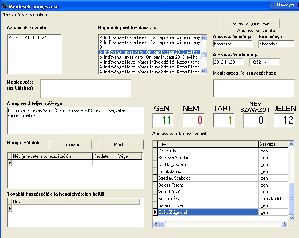Select highlighted 'b. Indítvány Heves Város' agenda row
The width and height of the screenshot is (299, 238).
tap(150, 52)
